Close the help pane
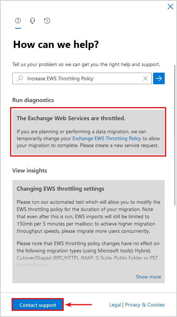This screenshot has height=317, width=177. pyautogui.click(x=170, y=7)
